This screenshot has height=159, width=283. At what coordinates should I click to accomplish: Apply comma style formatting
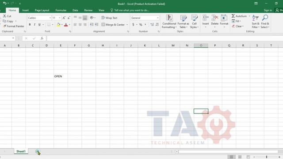[x=145, y=25]
